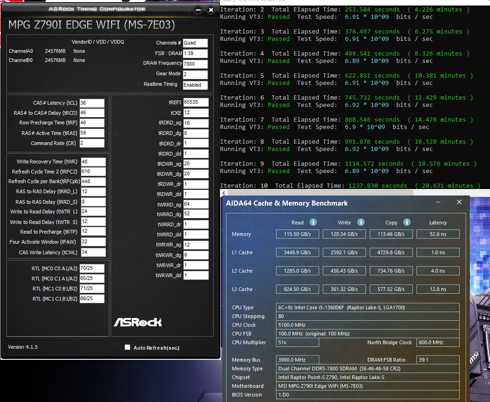490x402 pixels.
Task: Click the tWRRD_dg value field
Action: pos(196,214)
